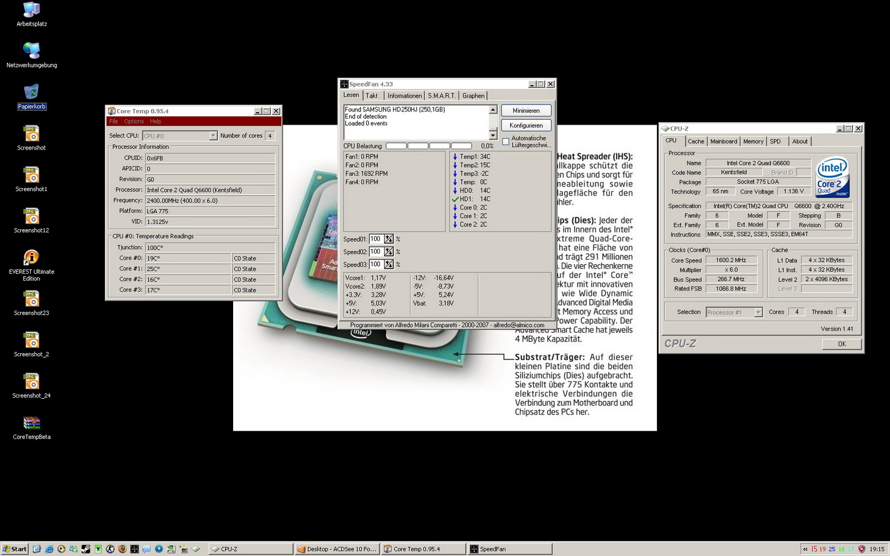This screenshot has width=890, height=556.
Task: Launch EVEREST Ultimate Edition from desktop
Action: pyautogui.click(x=31, y=265)
